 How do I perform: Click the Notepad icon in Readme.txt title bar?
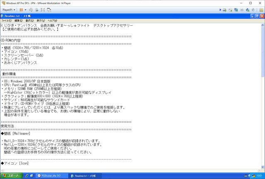tap(2, 16)
